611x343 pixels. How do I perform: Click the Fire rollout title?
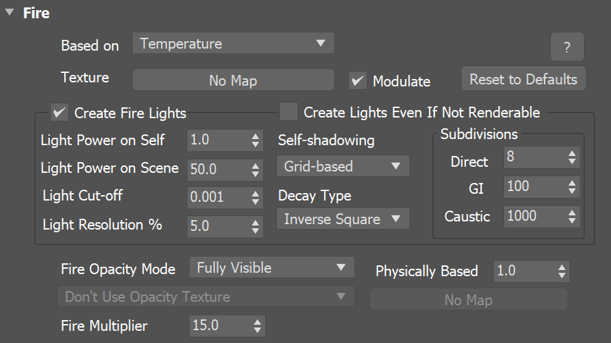point(37,13)
